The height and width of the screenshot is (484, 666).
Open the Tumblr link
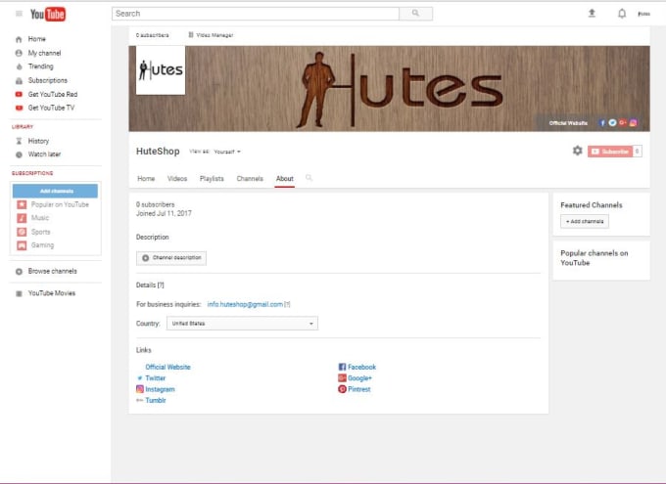tap(155, 400)
